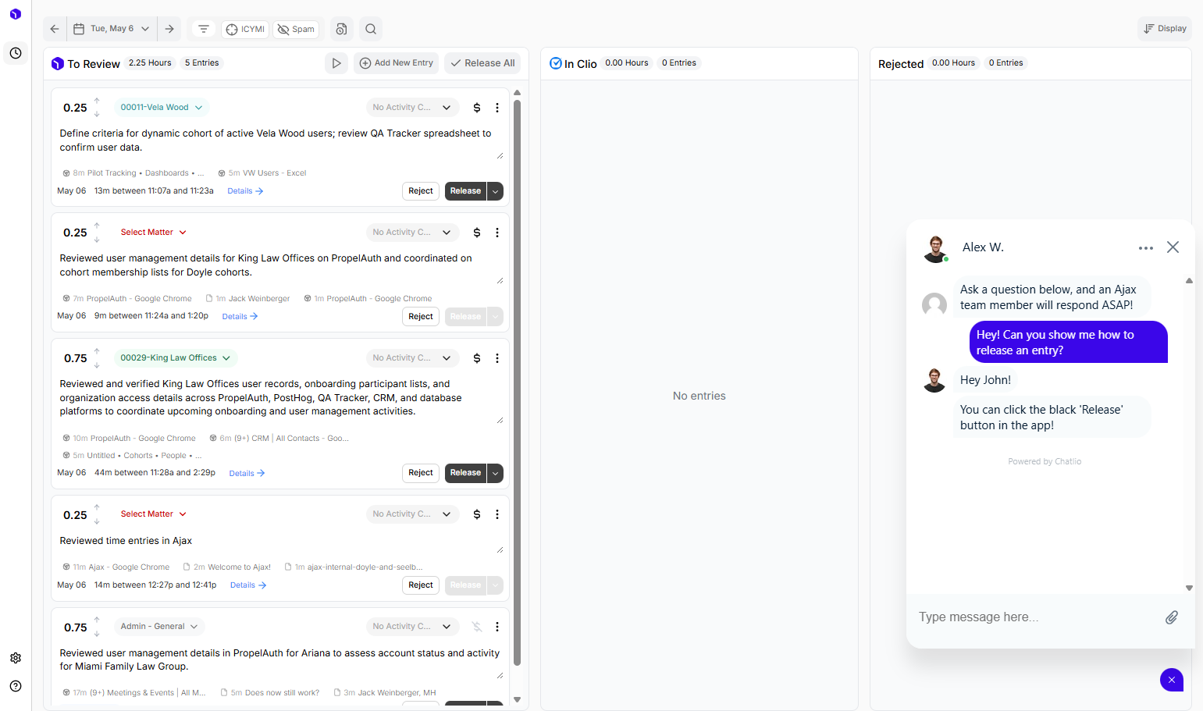Open activity dropdown on Doyle cohorts entry
1203x711 pixels.
[412, 233]
